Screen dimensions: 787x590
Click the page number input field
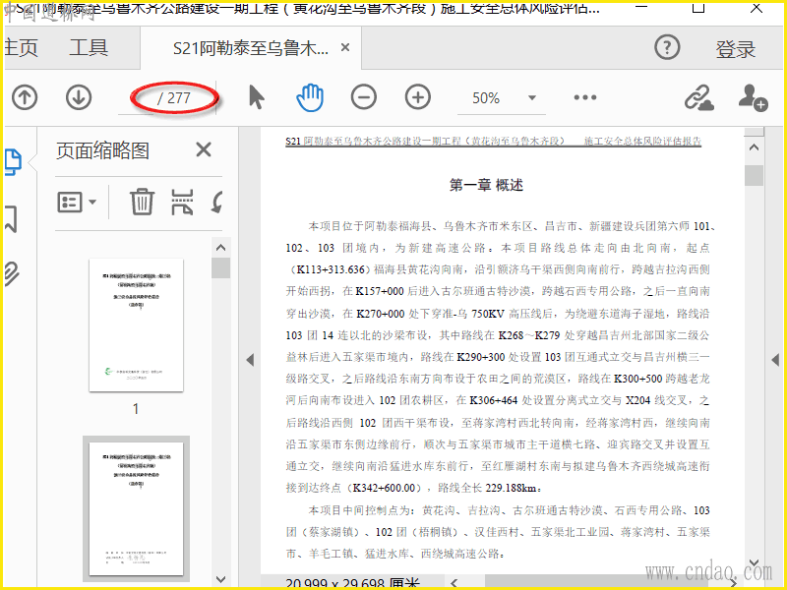tap(138, 97)
